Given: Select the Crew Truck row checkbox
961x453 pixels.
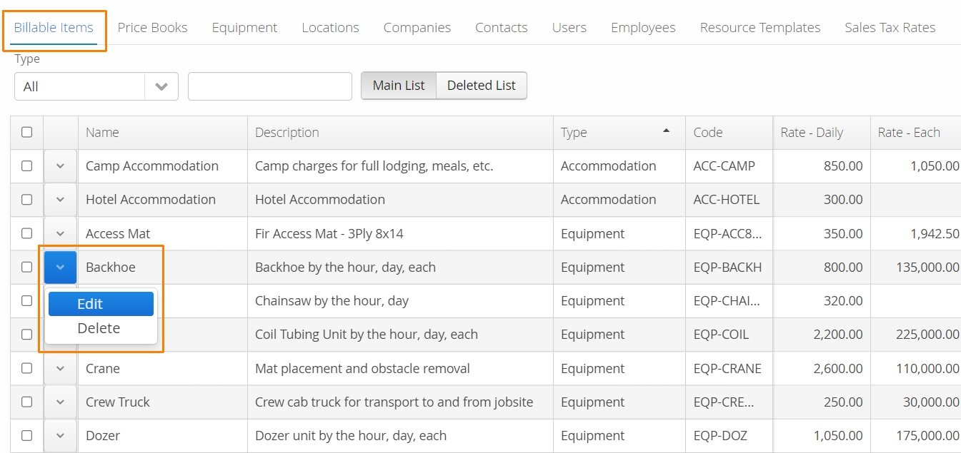Looking at the screenshot, I should 27,402.
